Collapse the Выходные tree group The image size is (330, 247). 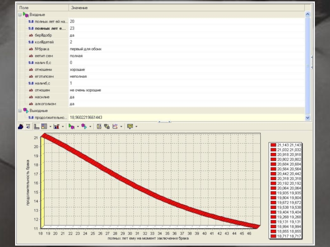[x=19, y=111]
